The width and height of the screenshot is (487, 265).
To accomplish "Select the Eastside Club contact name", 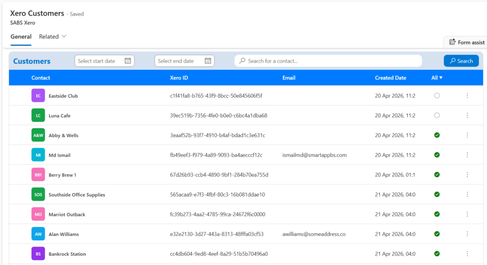I will pos(63,96).
